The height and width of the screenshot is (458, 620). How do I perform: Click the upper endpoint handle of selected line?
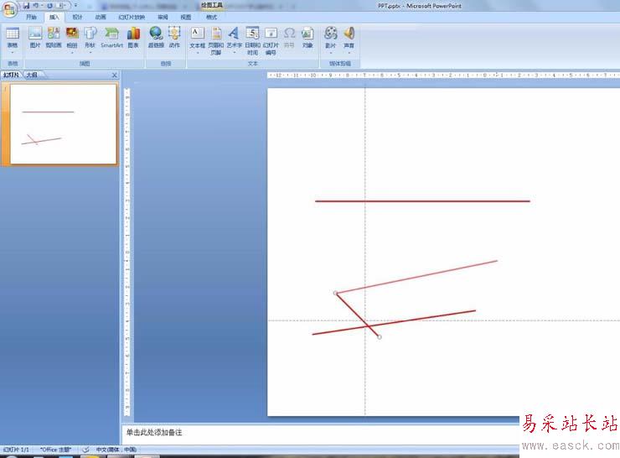pyautogui.click(x=335, y=293)
